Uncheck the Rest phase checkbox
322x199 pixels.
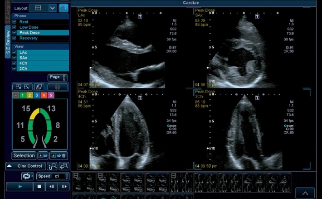pos(15,22)
